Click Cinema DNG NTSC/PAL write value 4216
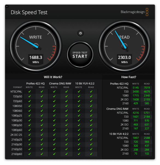Viewport: 160px width, 165px height. click(x=136, y=113)
